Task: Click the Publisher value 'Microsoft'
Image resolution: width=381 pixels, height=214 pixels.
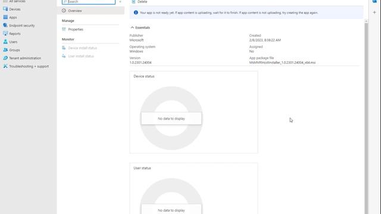Action: 136,40
